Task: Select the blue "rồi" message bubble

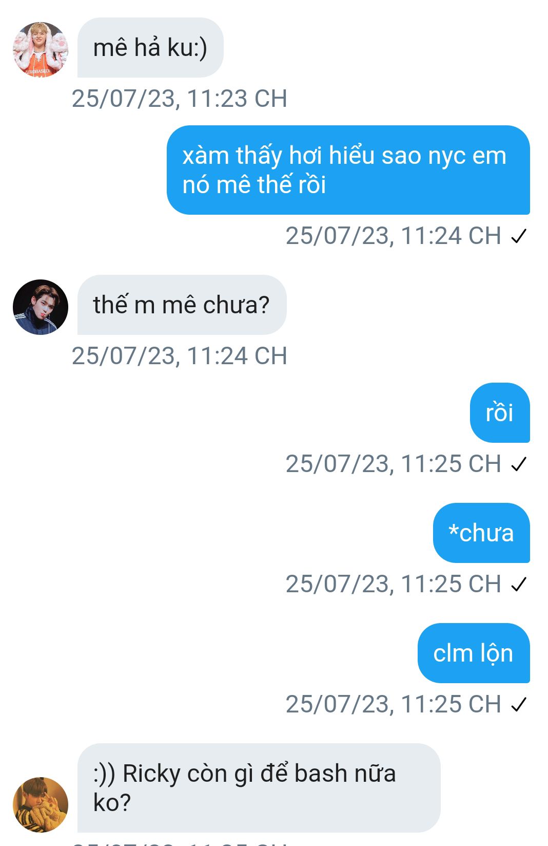Action: [x=499, y=413]
